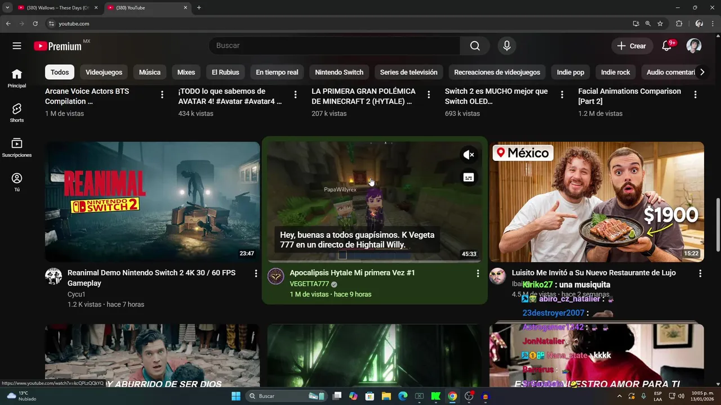Image resolution: width=721 pixels, height=405 pixels.
Task: Click the Crear button
Action: pos(631,46)
